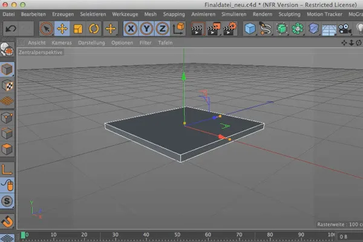The height and width of the screenshot is (242, 363).
Task: Open the recent tools plus icon
Action: point(111,28)
